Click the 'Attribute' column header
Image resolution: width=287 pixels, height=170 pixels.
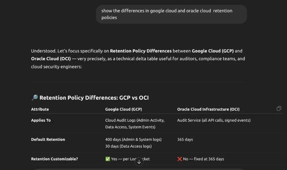click(40, 109)
